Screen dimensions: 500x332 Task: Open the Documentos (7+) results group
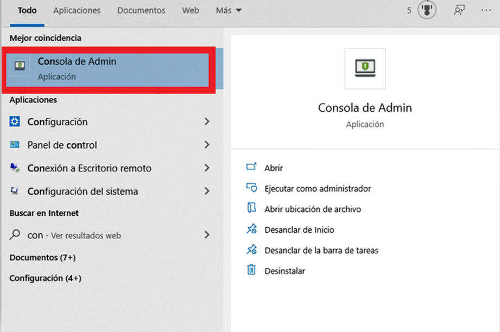click(x=43, y=258)
